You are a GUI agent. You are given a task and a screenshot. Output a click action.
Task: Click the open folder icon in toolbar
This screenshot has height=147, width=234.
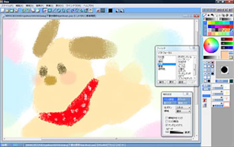(x=7, y=11)
